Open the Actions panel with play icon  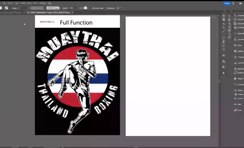pos(239,98)
